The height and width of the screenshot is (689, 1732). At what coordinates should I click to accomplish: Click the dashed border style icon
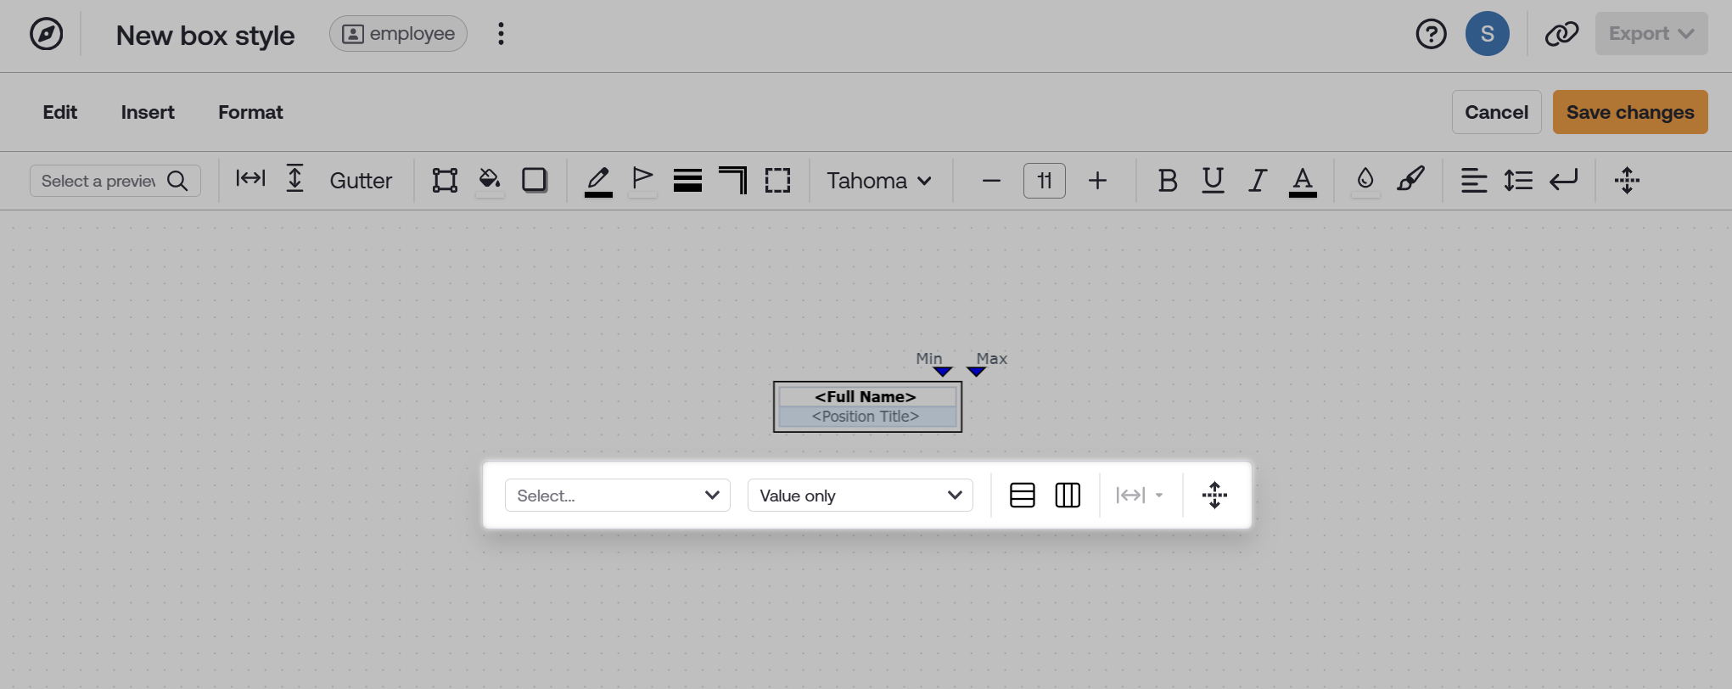pyautogui.click(x=777, y=181)
